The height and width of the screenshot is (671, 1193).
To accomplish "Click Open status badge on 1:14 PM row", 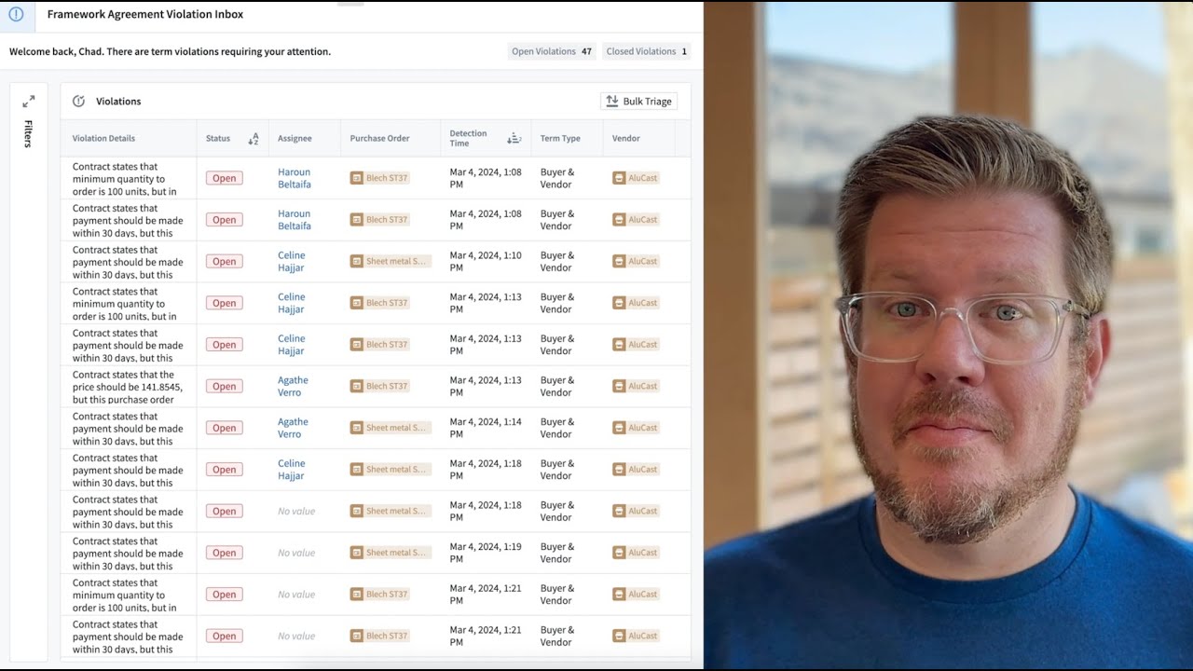I will coord(225,428).
